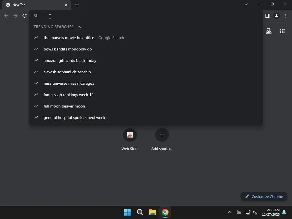This screenshot has height=219, width=292.
Task: Collapse the Trending Searches section
Action: click(x=79, y=27)
